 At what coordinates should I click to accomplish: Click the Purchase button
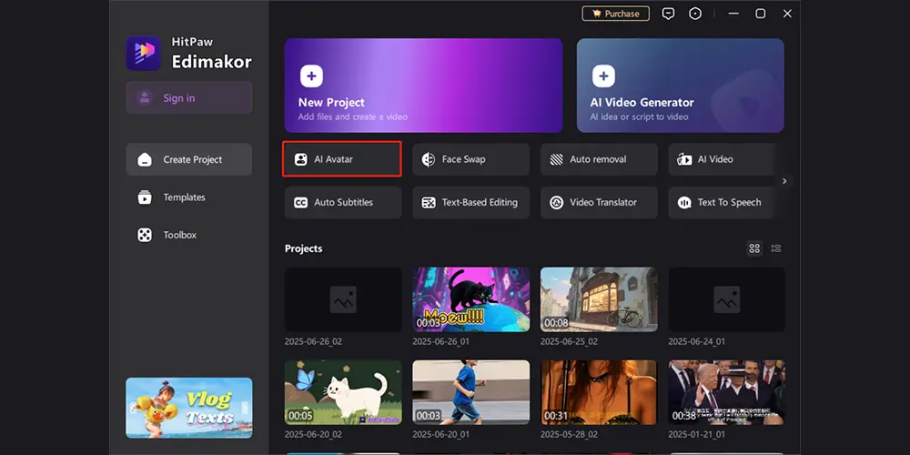coord(616,14)
